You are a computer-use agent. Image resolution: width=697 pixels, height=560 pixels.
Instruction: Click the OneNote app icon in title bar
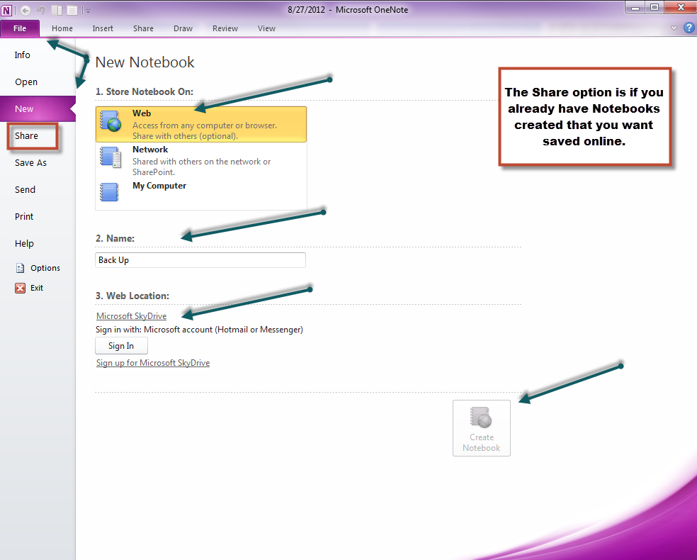pos(7,10)
